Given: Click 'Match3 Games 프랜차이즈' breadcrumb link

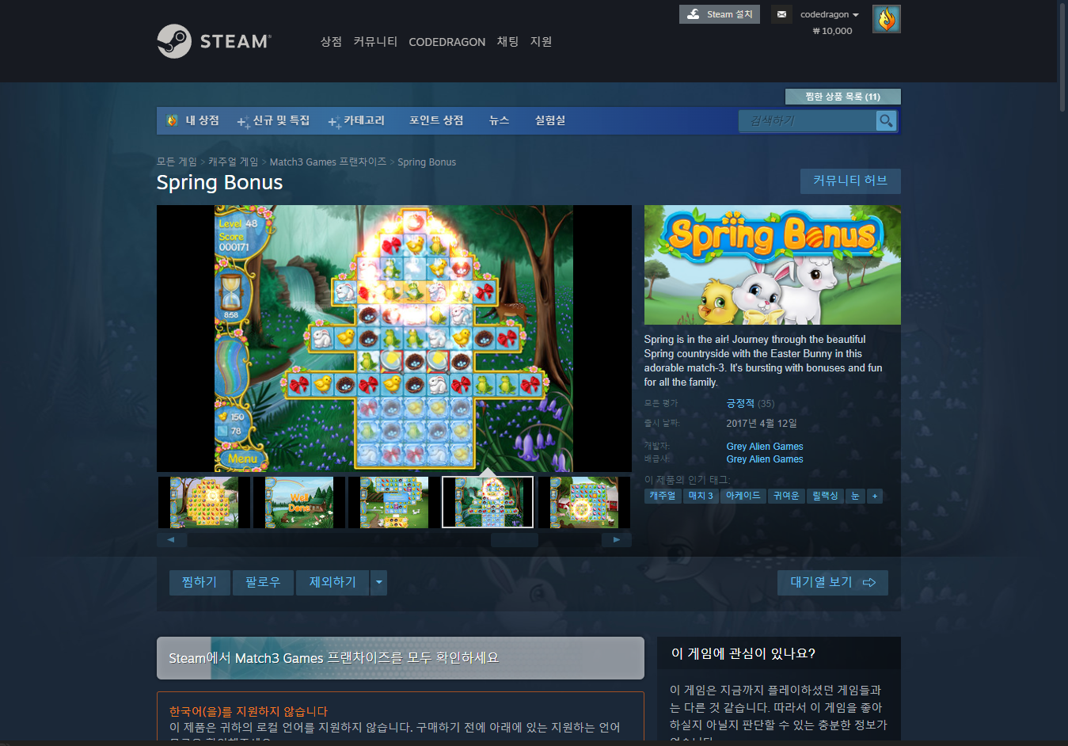Looking at the screenshot, I should [328, 162].
